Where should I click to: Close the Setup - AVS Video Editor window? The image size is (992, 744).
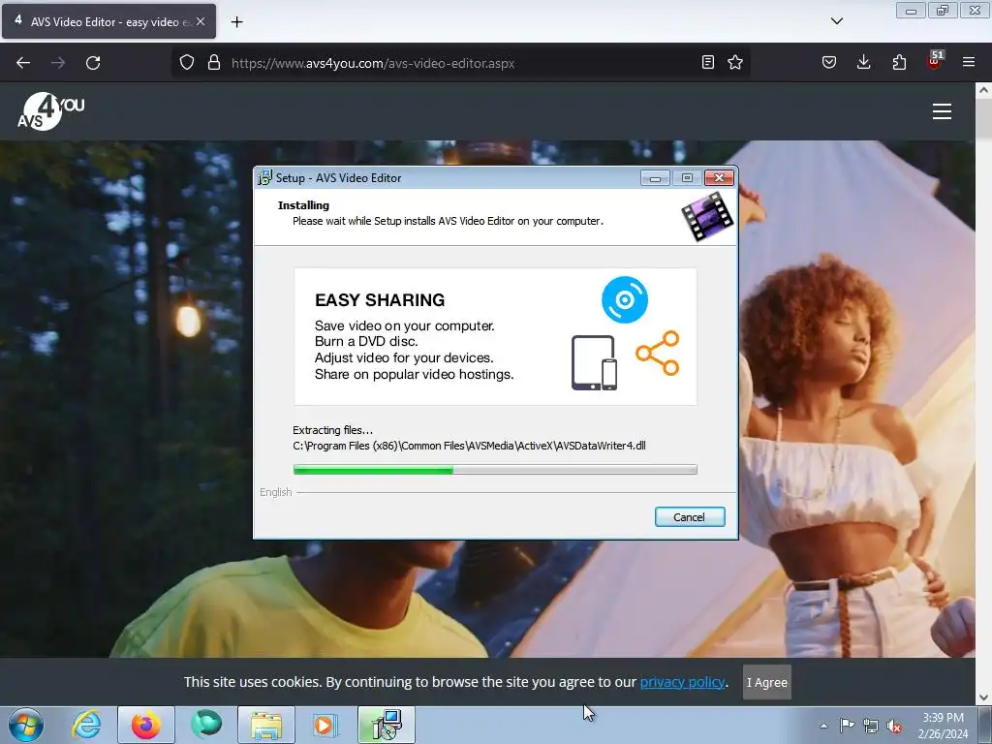(720, 178)
